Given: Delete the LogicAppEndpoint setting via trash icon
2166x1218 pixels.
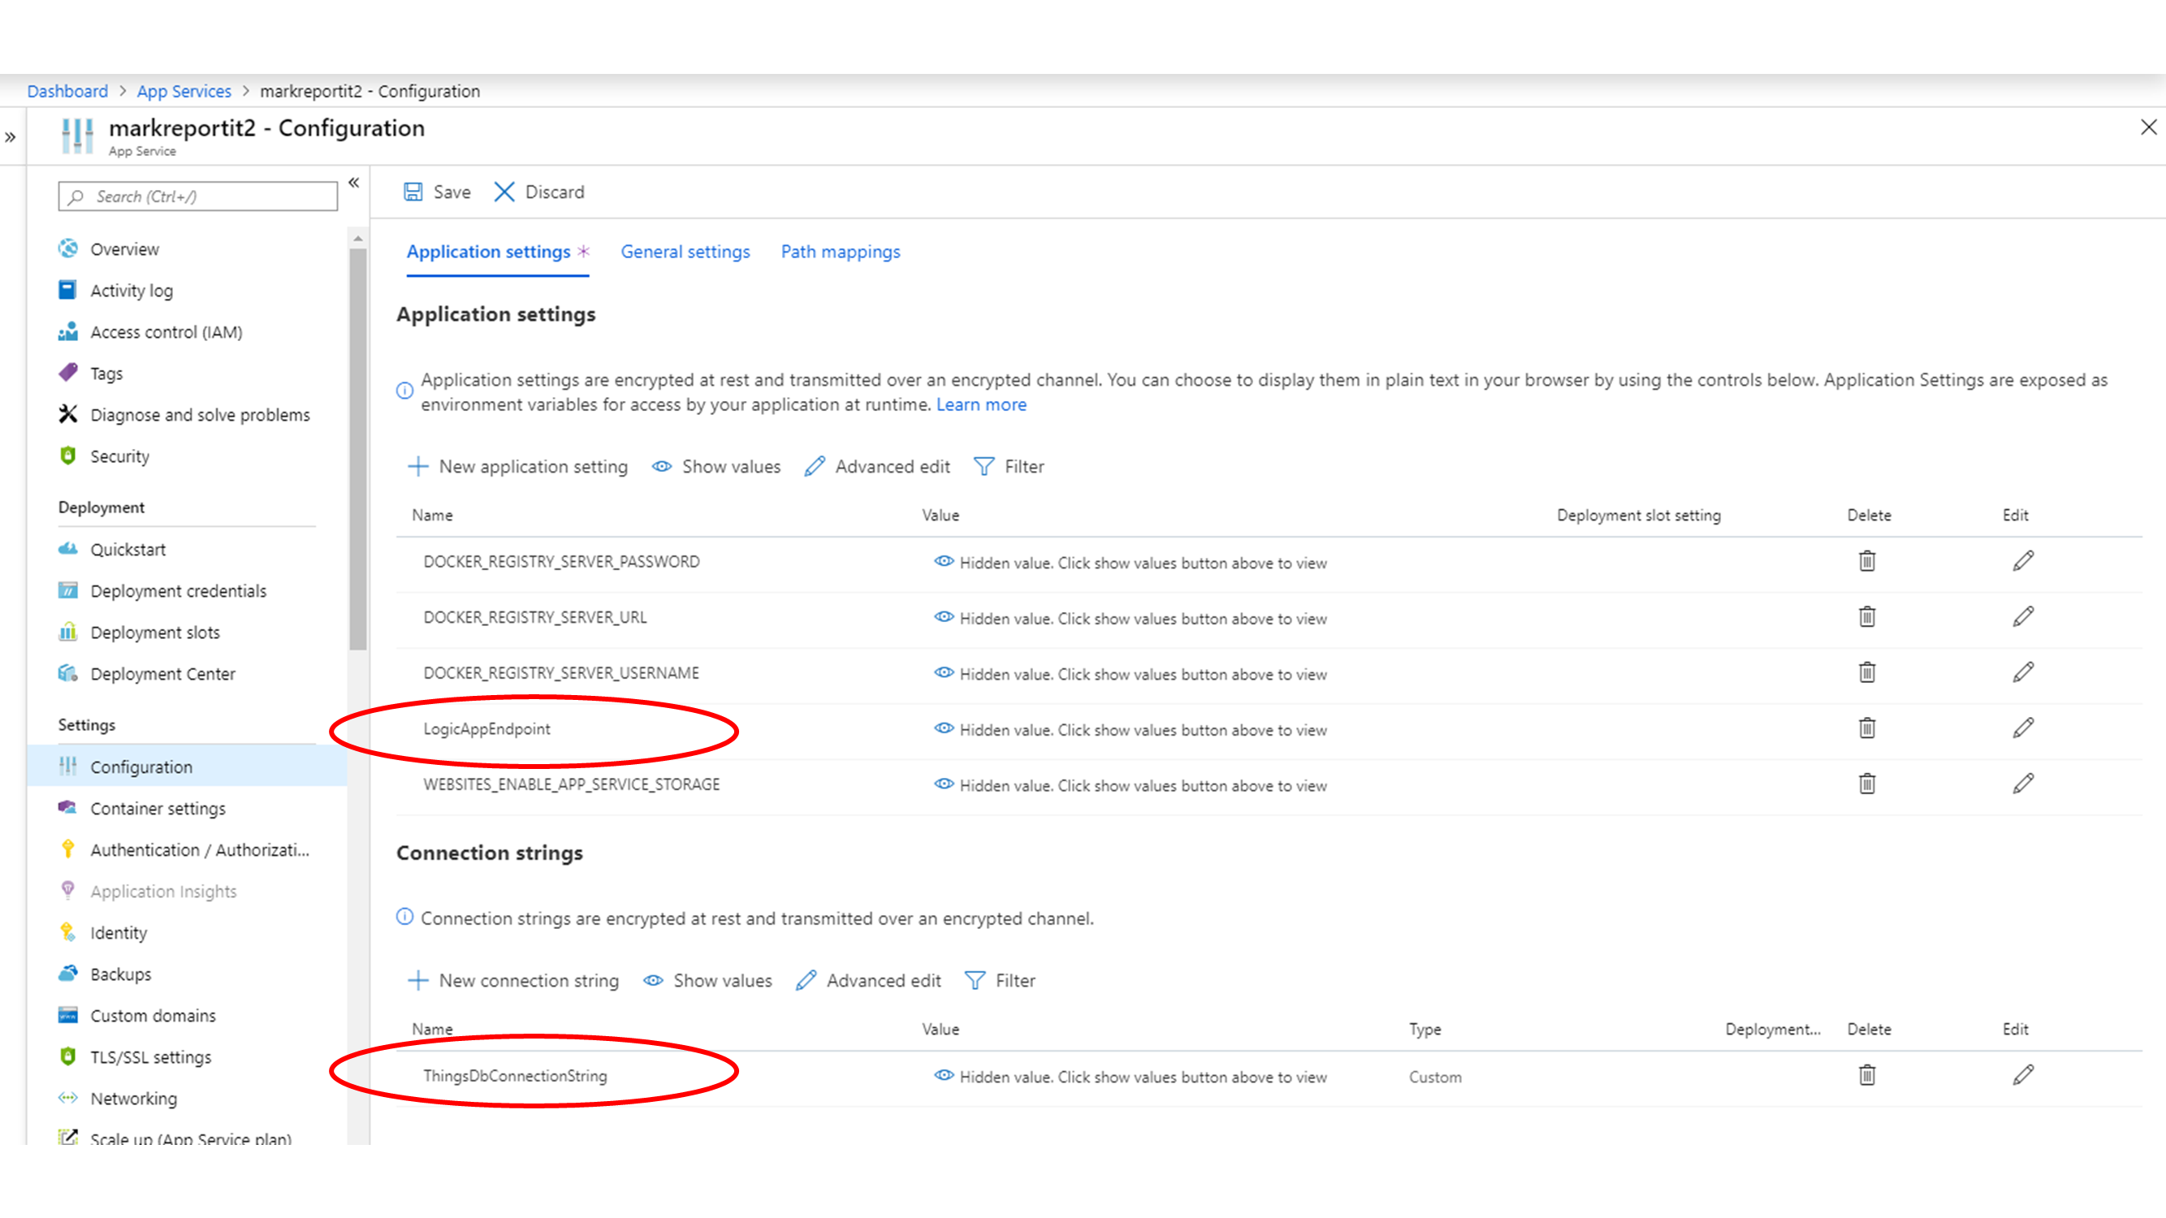Looking at the screenshot, I should [x=1866, y=728].
